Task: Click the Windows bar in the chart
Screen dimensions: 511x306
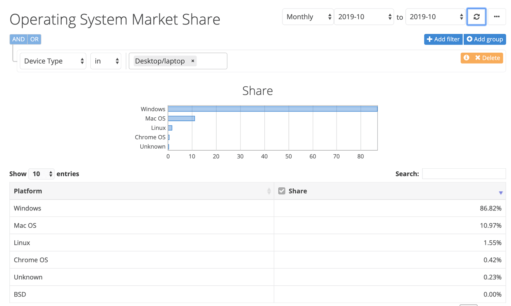Action: tap(273, 108)
